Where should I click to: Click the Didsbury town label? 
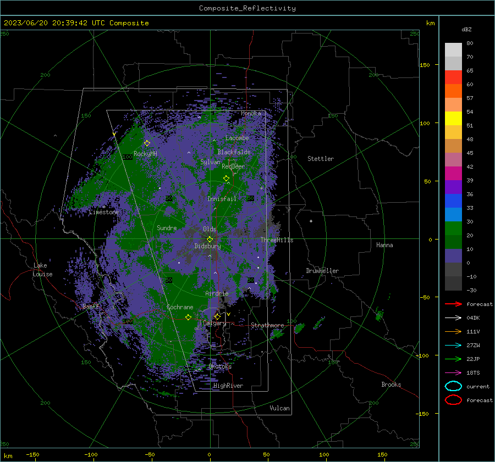[x=207, y=246]
